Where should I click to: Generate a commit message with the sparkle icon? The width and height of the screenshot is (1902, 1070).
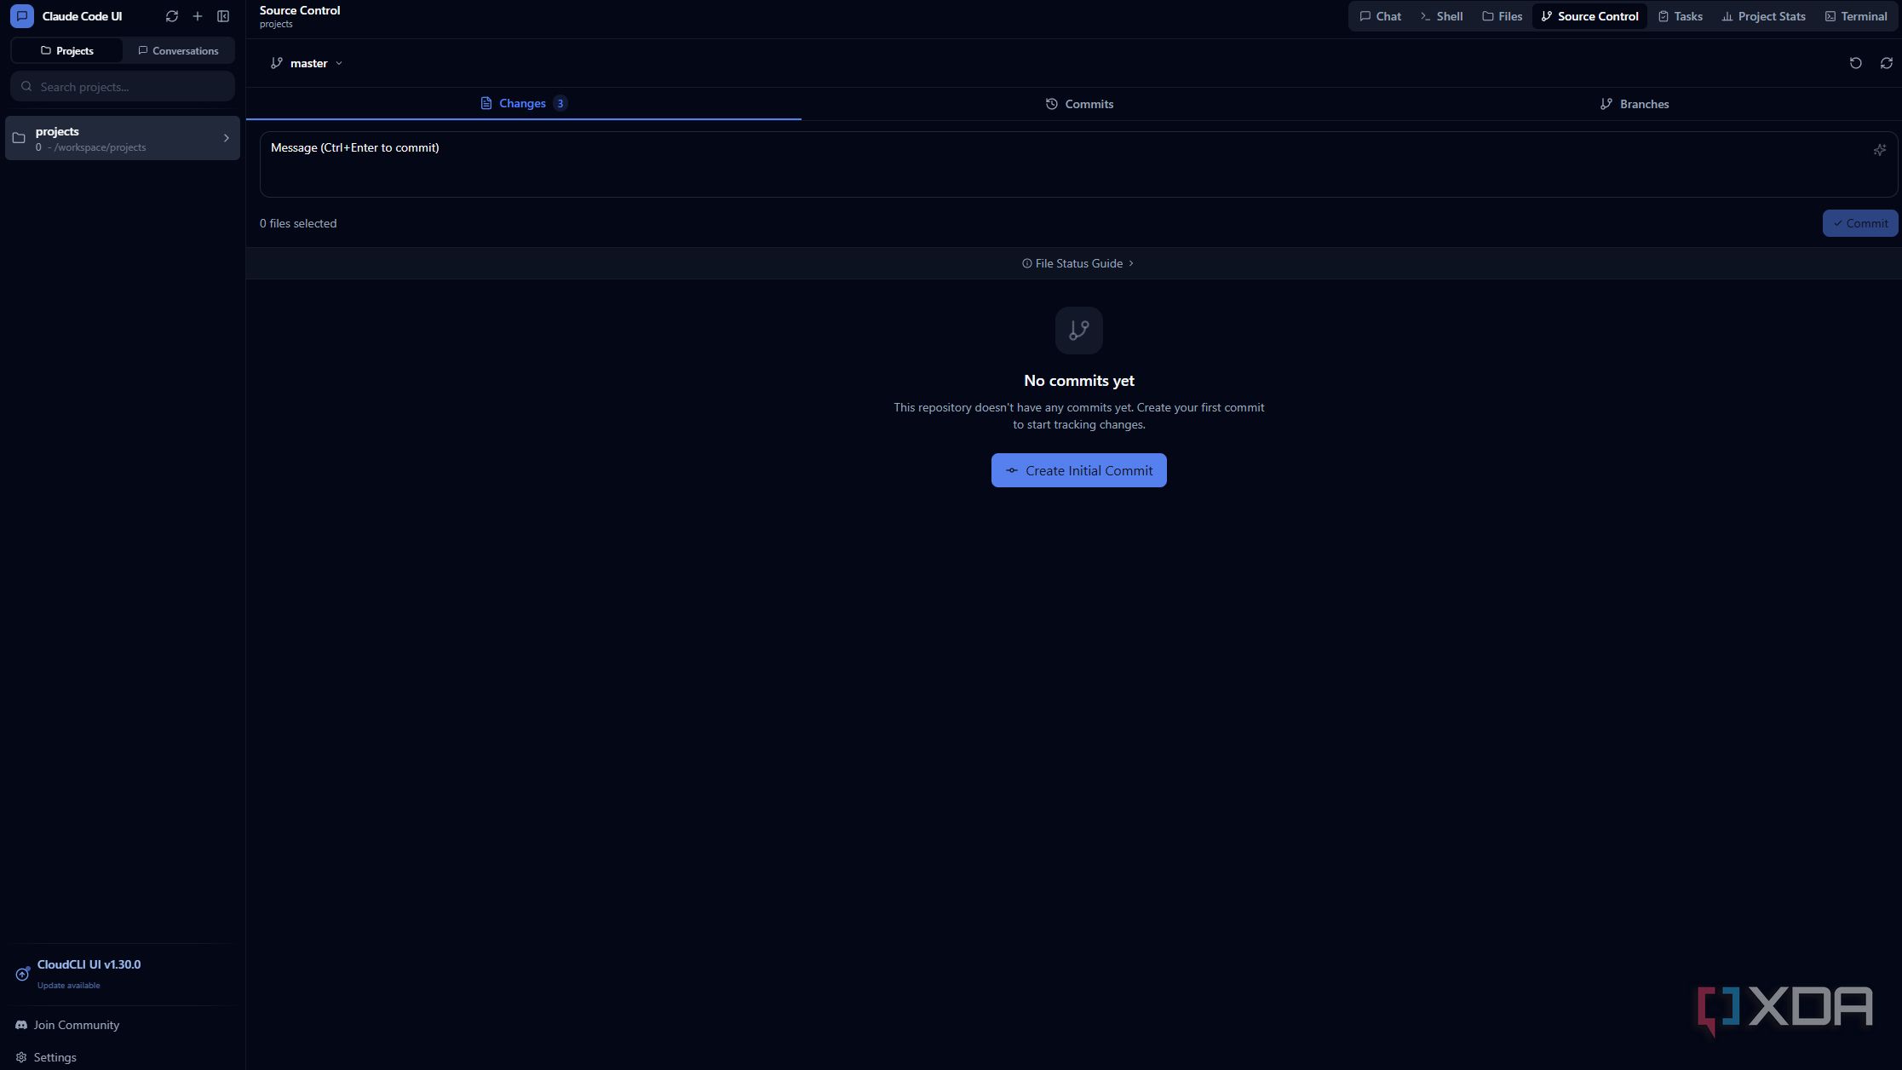pyautogui.click(x=1879, y=150)
